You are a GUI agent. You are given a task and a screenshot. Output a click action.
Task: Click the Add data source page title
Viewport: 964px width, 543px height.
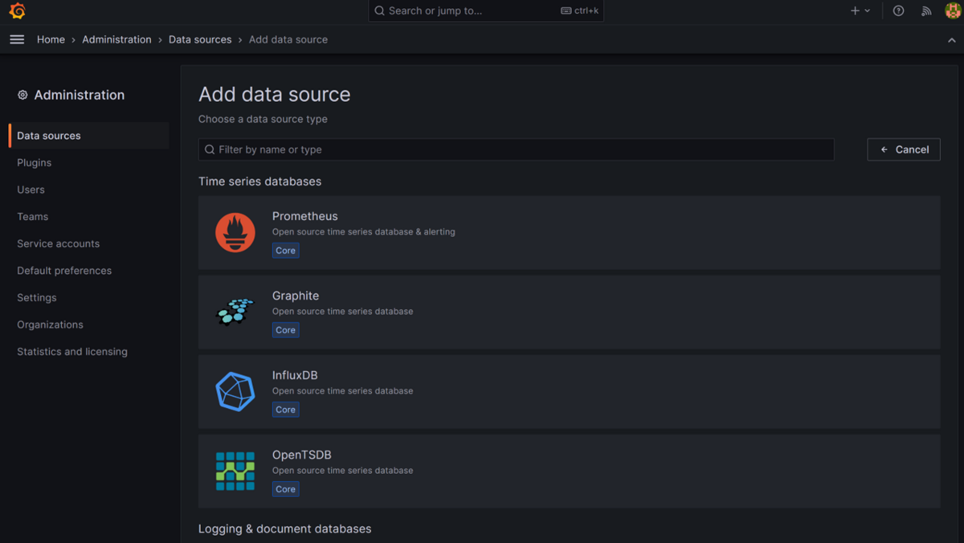275,94
